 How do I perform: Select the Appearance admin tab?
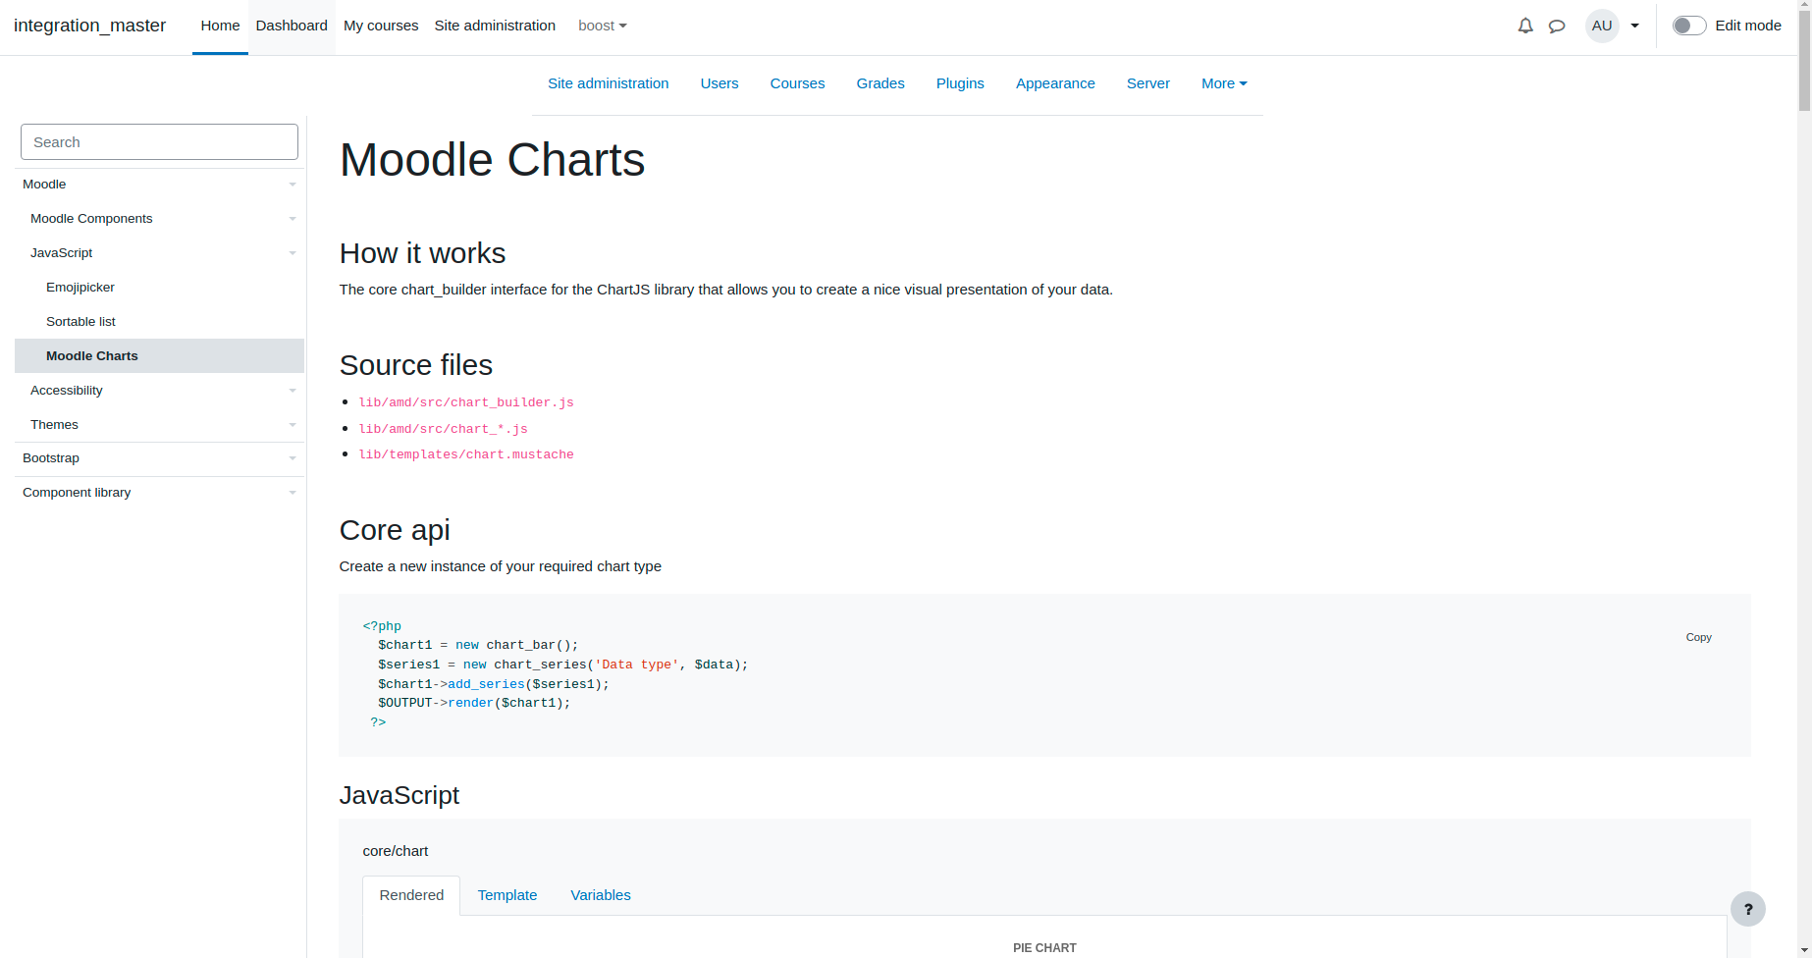(1055, 83)
